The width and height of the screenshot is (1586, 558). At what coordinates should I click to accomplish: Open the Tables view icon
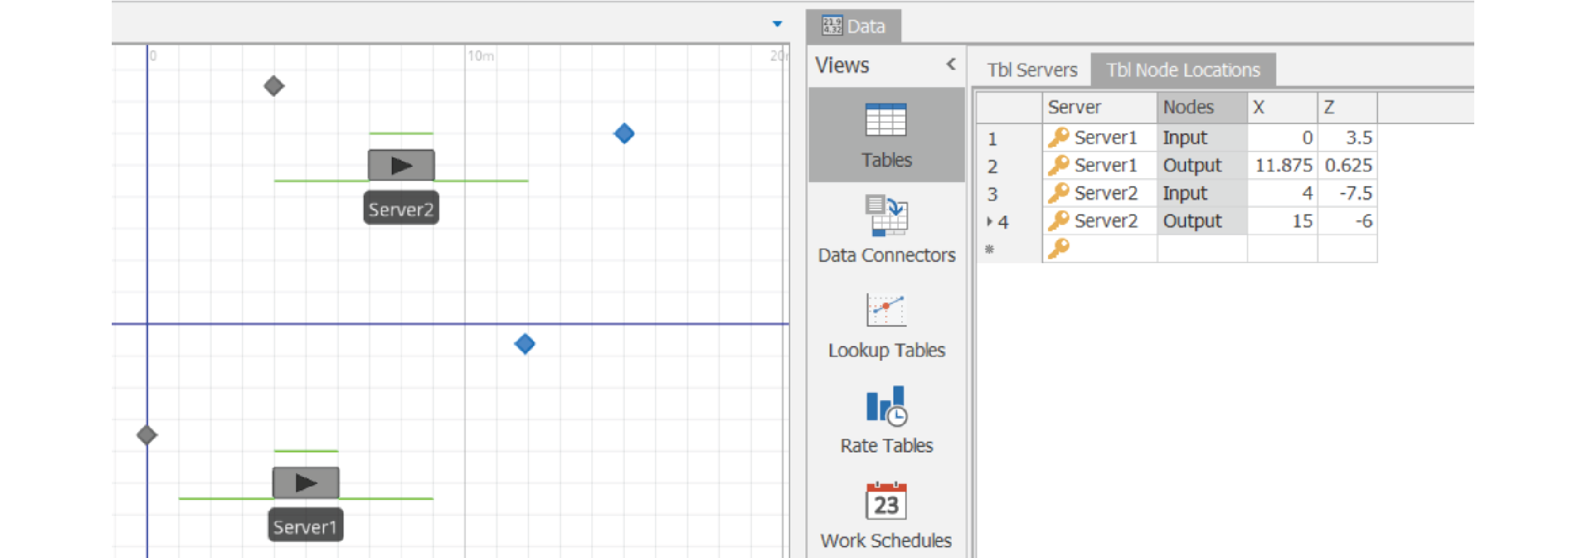(885, 121)
